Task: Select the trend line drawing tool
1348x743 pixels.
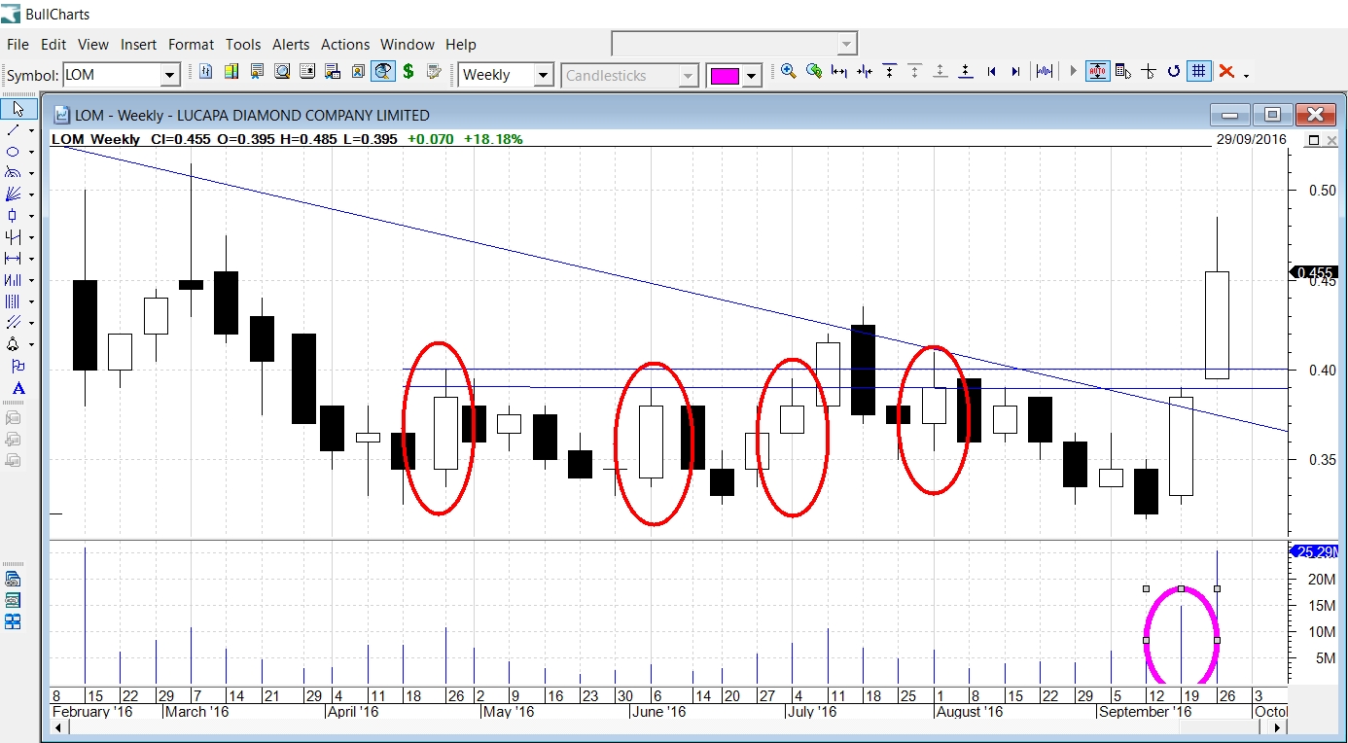Action: (x=14, y=130)
